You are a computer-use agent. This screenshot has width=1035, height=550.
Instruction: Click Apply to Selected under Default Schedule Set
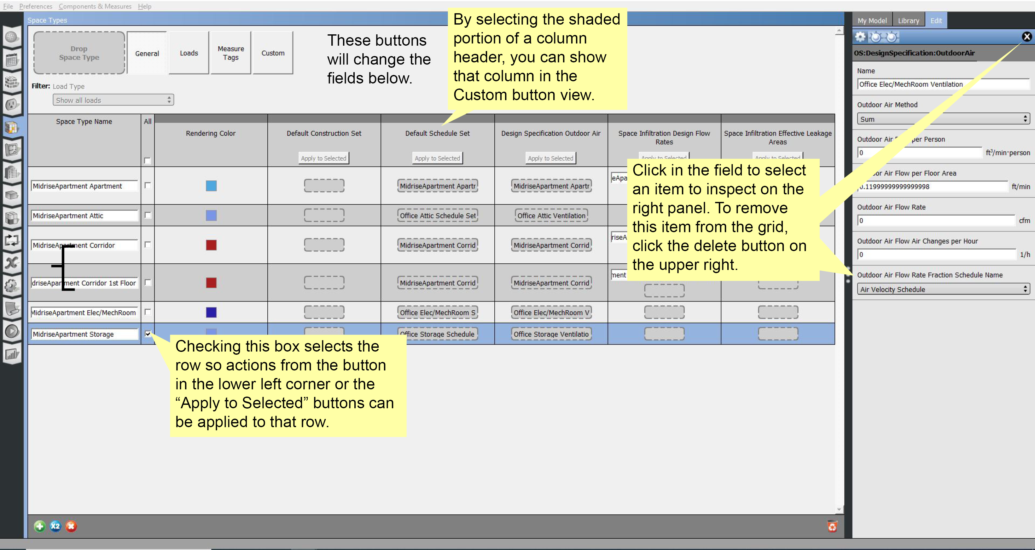[x=437, y=158]
